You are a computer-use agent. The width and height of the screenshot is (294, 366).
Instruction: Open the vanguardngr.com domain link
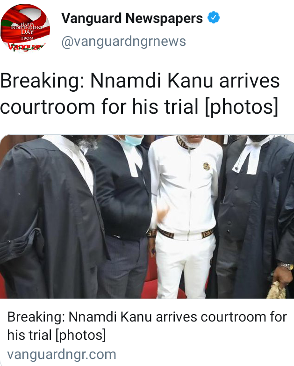point(62,354)
